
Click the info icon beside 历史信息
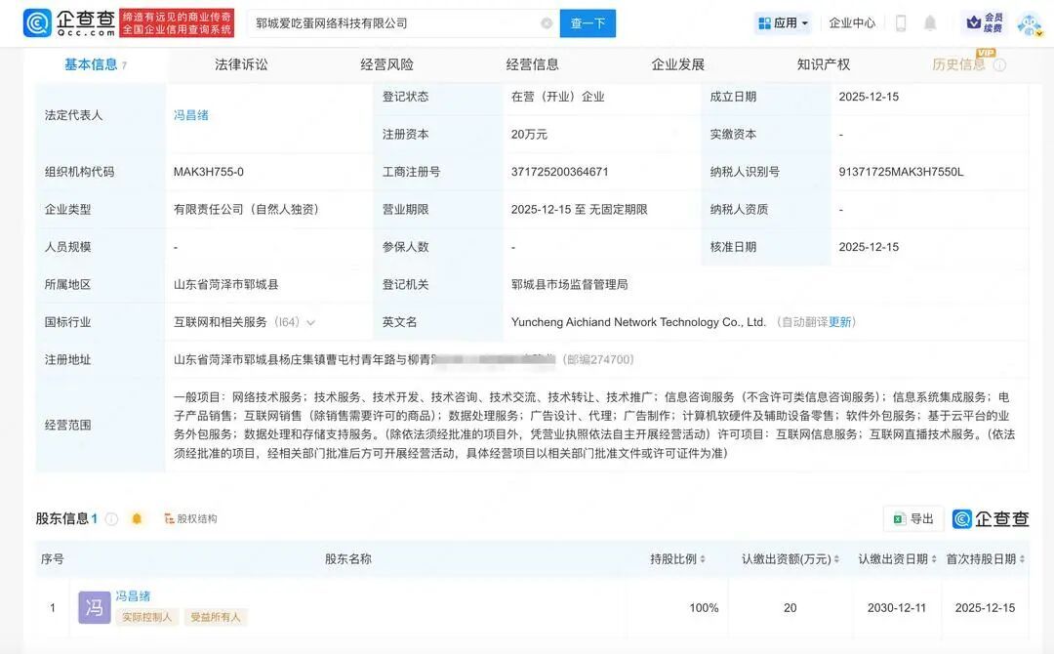pos(997,64)
